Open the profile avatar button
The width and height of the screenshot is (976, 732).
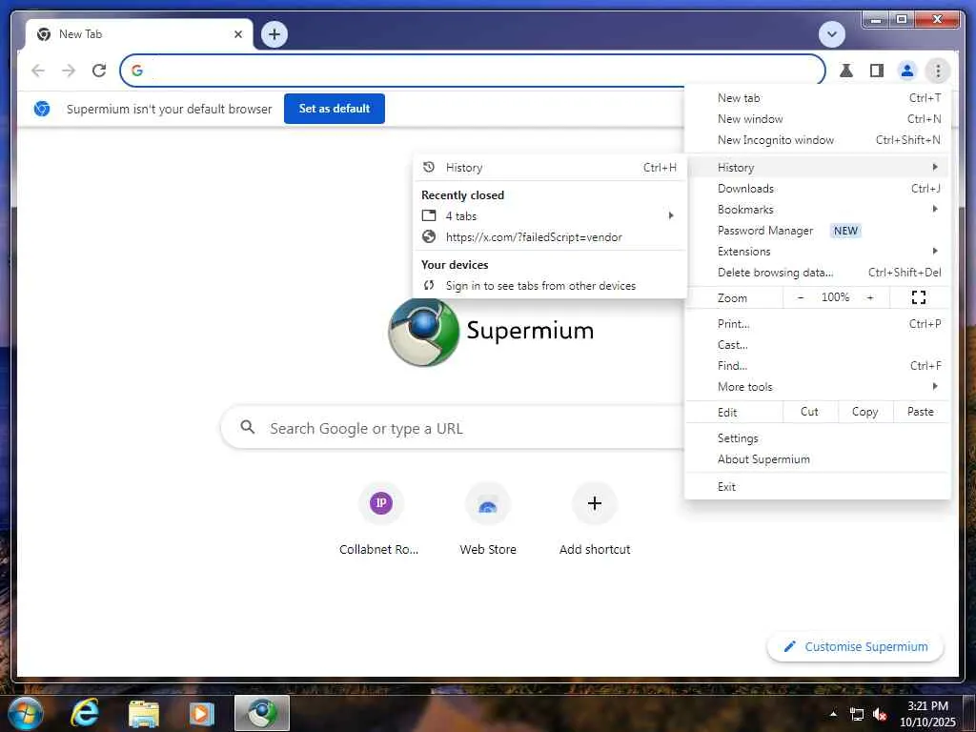(907, 71)
